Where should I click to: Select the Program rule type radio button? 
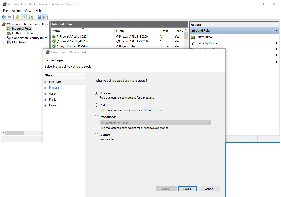pyautogui.click(x=96, y=93)
